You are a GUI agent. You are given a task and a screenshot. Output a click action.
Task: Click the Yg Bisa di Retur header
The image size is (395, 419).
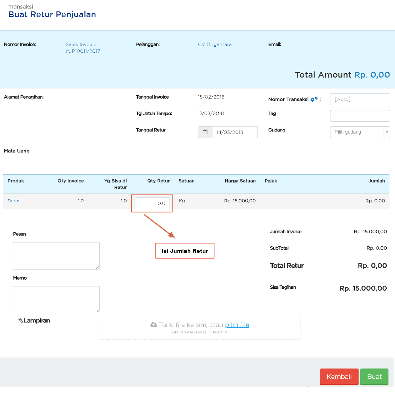[x=116, y=184]
